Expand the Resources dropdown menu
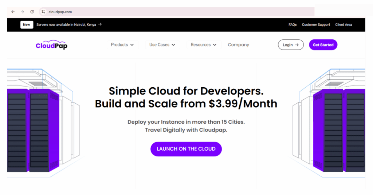The height and width of the screenshot is (195, 373). 204,45
